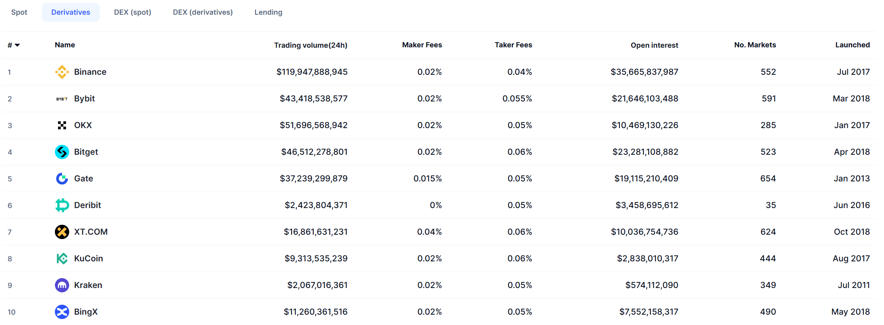Sort by the Name column header
Image resolution: width=884 pixels, height=325 pixels.
tap(65, 45)
